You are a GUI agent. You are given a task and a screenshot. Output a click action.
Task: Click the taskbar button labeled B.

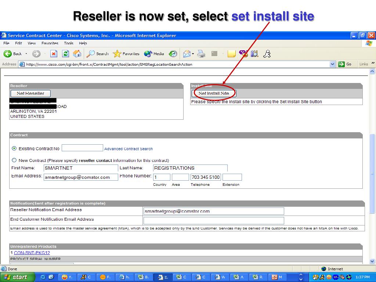tap(144, 277)
